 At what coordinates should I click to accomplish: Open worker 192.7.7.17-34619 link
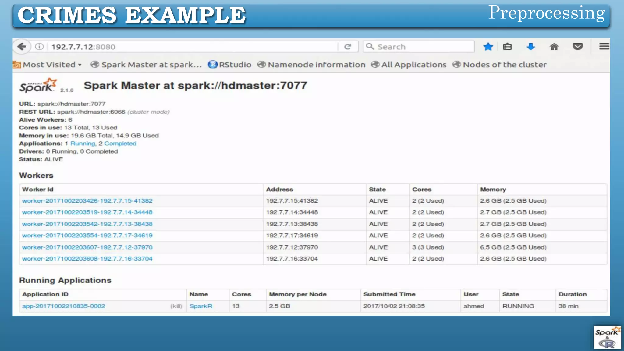(87, 235)
